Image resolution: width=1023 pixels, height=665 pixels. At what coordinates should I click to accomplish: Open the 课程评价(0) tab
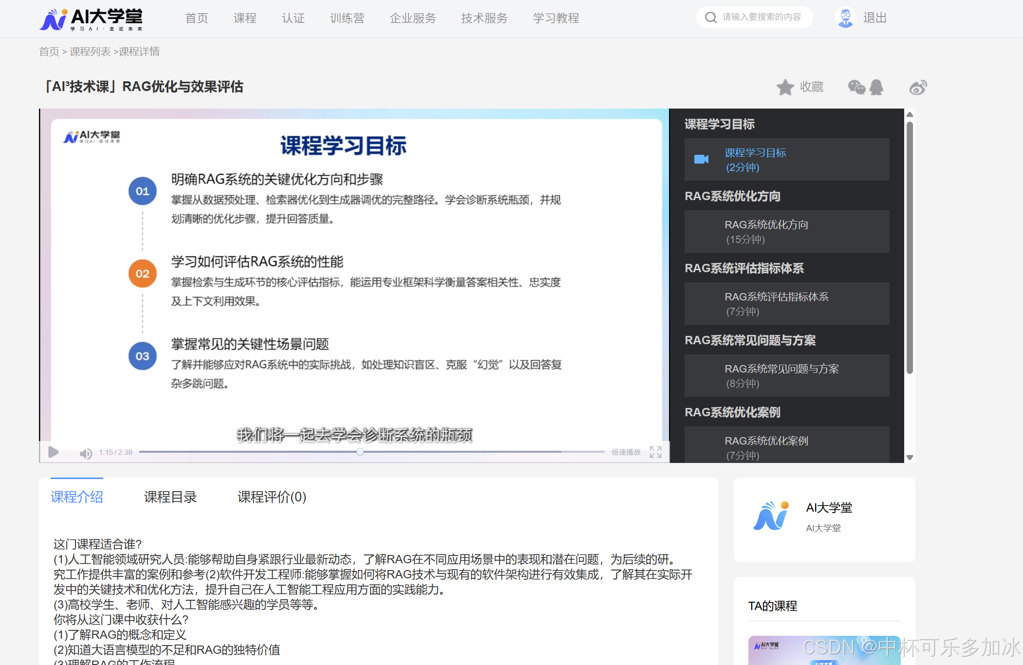[272, 497]
